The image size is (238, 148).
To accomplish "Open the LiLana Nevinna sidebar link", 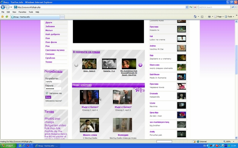I will [152, 103].
